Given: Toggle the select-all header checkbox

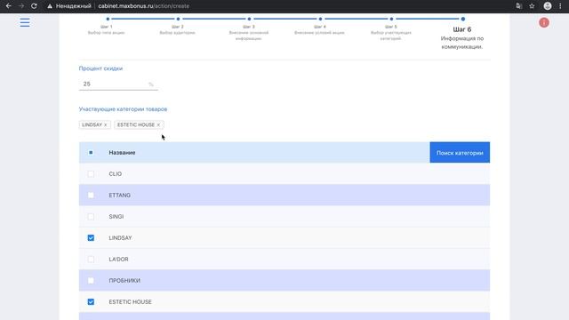Looking at the screenshot, I should (91, 152).
